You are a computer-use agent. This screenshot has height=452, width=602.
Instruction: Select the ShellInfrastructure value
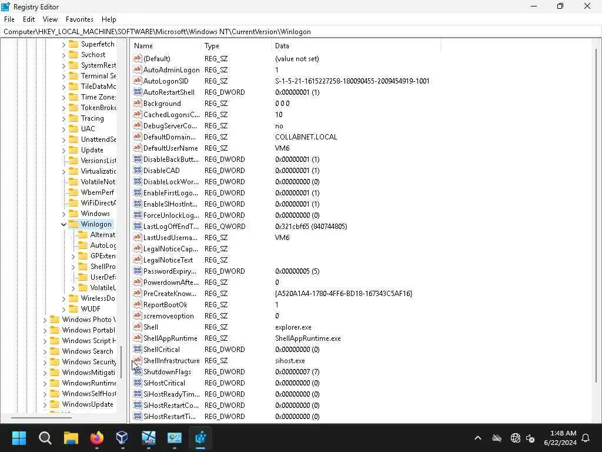click(x=171, y=361)
